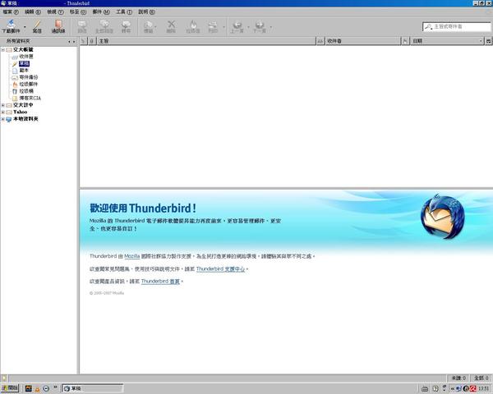Screen dimensions: 493x394
Task: Click the Junk flame toolbar icon
Action: pos(193,27)
